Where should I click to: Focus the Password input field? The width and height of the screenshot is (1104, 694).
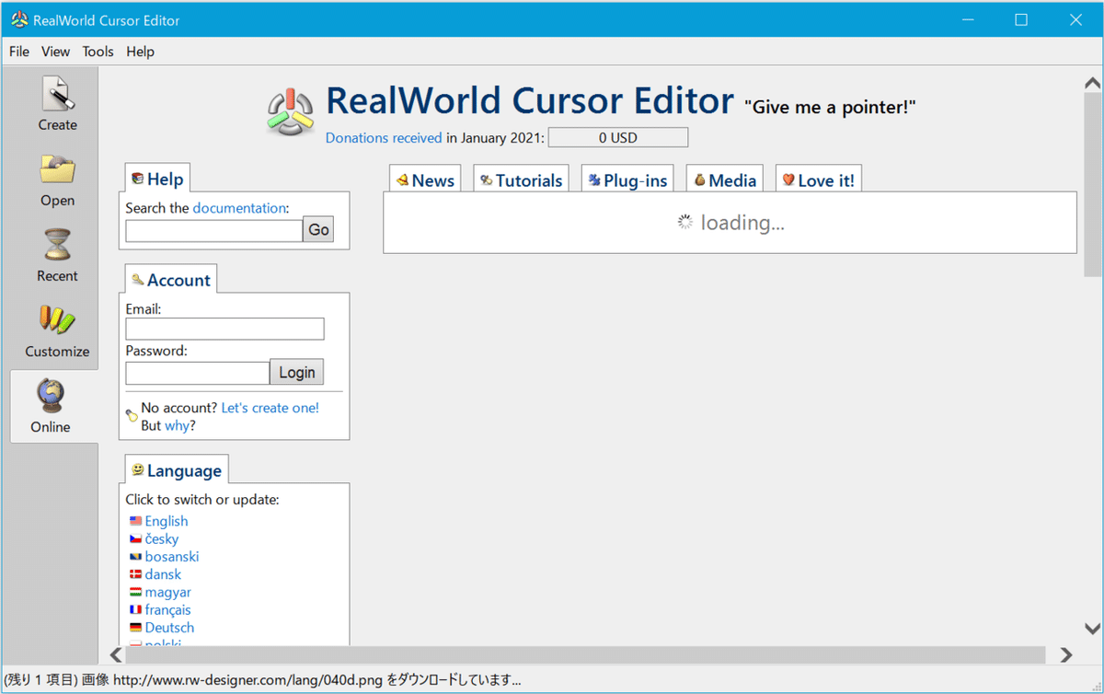(197, 373)
